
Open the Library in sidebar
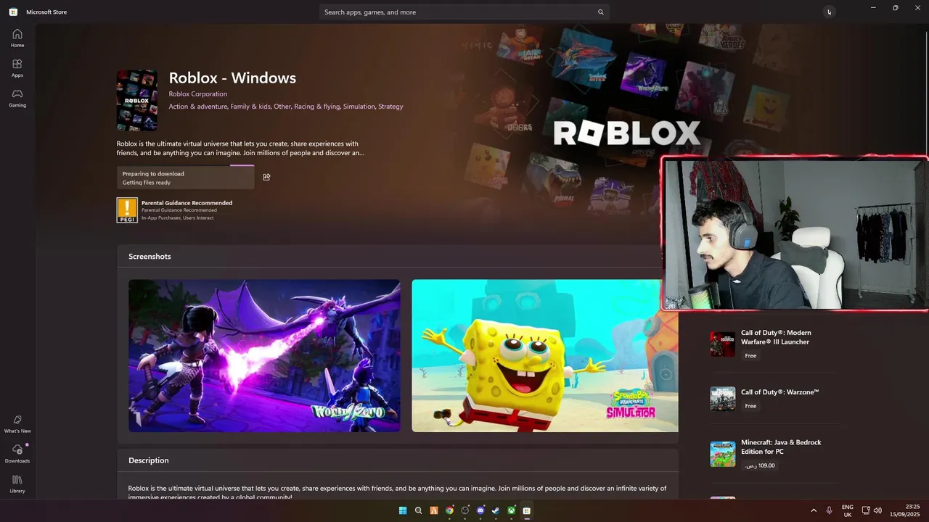17,484
